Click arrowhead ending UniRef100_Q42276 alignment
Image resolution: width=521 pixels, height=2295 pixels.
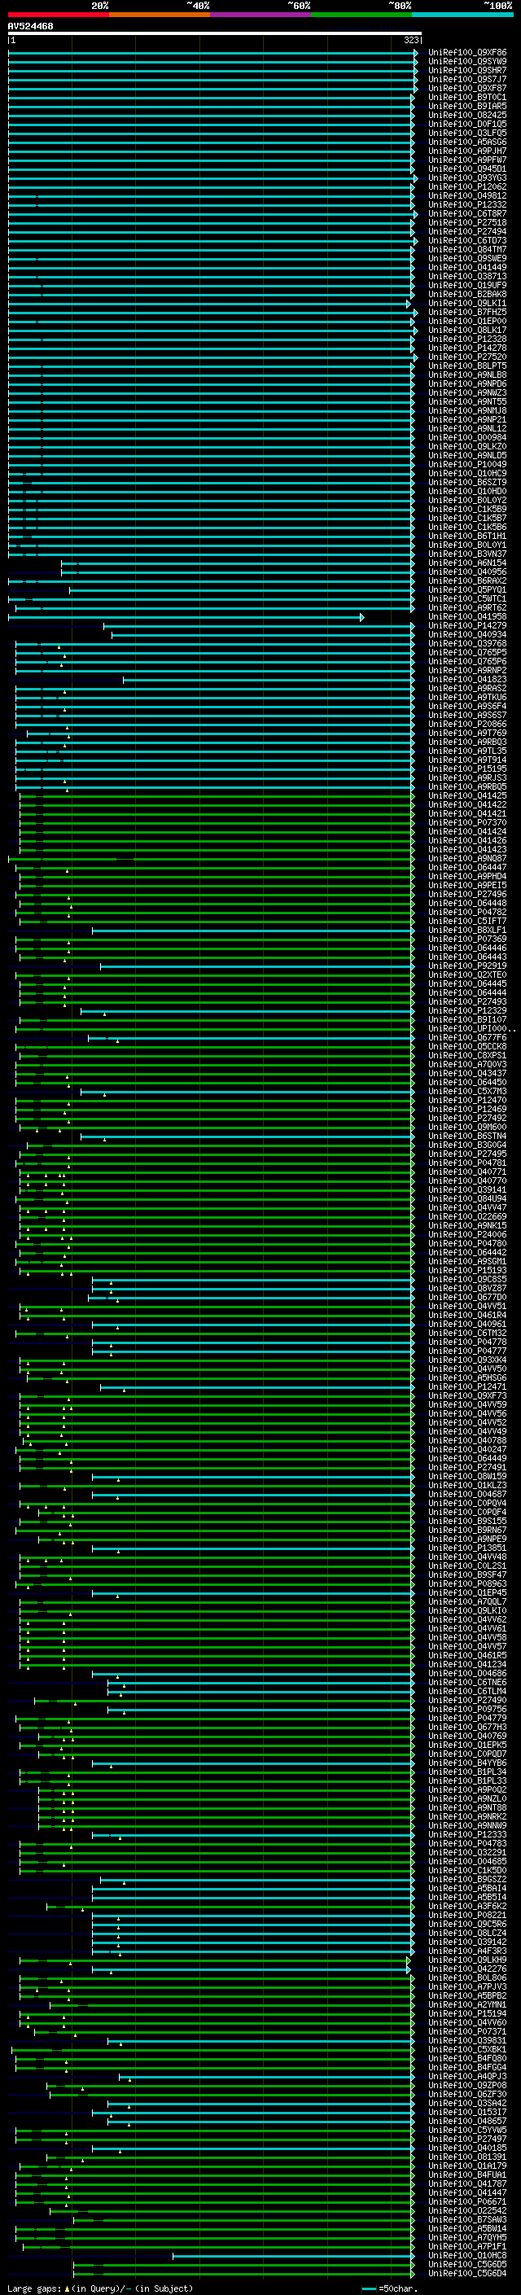click(x=409, y=1969)
